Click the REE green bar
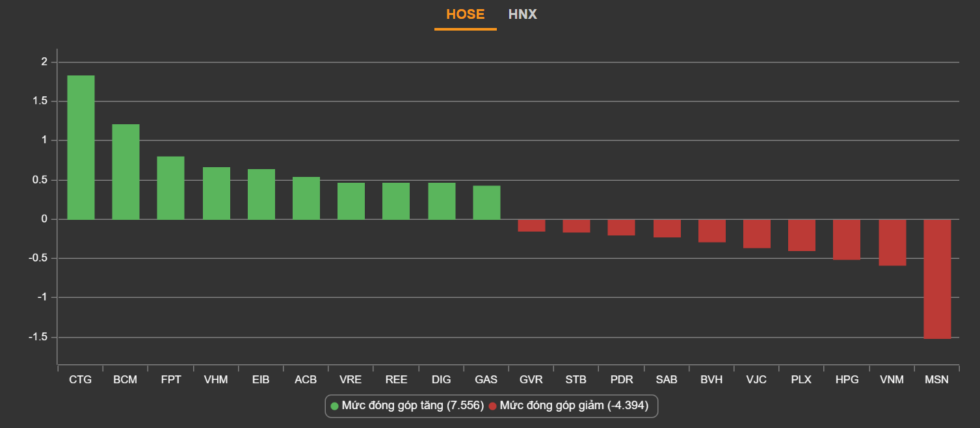The width and height of the screenshot is (980, 428). pos(396,201)
